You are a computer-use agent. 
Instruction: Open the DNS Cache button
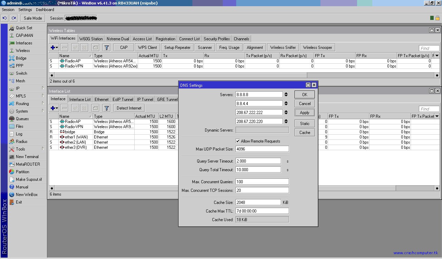pos(305,132)
